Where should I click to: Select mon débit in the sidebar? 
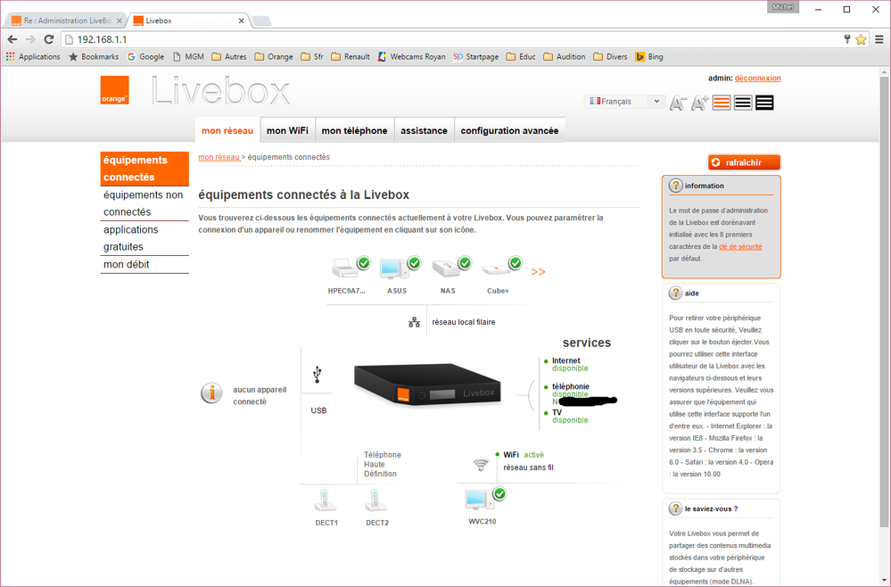(x=144, y=264)
